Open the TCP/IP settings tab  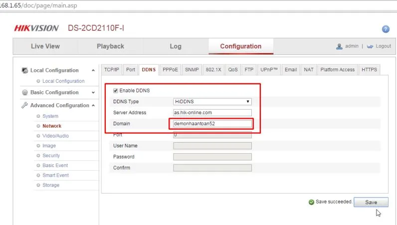[x=112, y=70]
